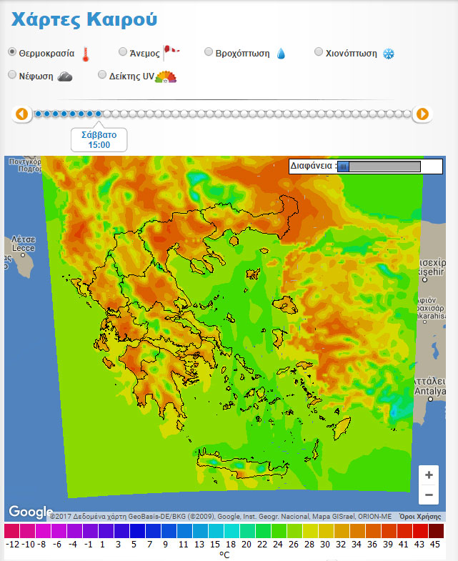Select the Άνεμος radio button
This screenshot has width=458, height=561.
coord(123,52)
